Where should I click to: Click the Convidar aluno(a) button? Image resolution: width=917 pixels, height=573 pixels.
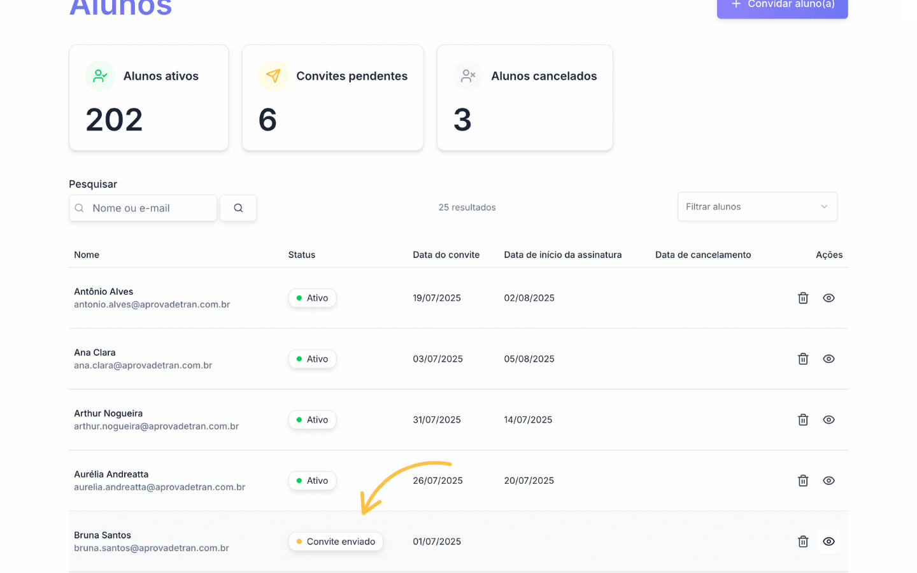(783, 6)
